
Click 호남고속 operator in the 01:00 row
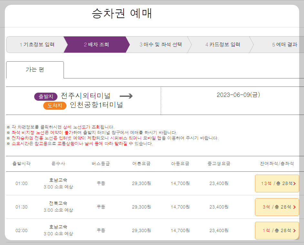(58, 180)
